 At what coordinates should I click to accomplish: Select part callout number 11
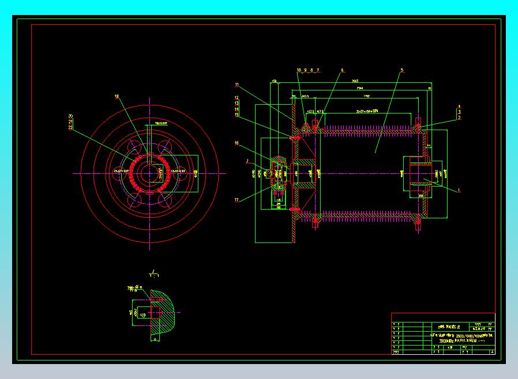237,85
